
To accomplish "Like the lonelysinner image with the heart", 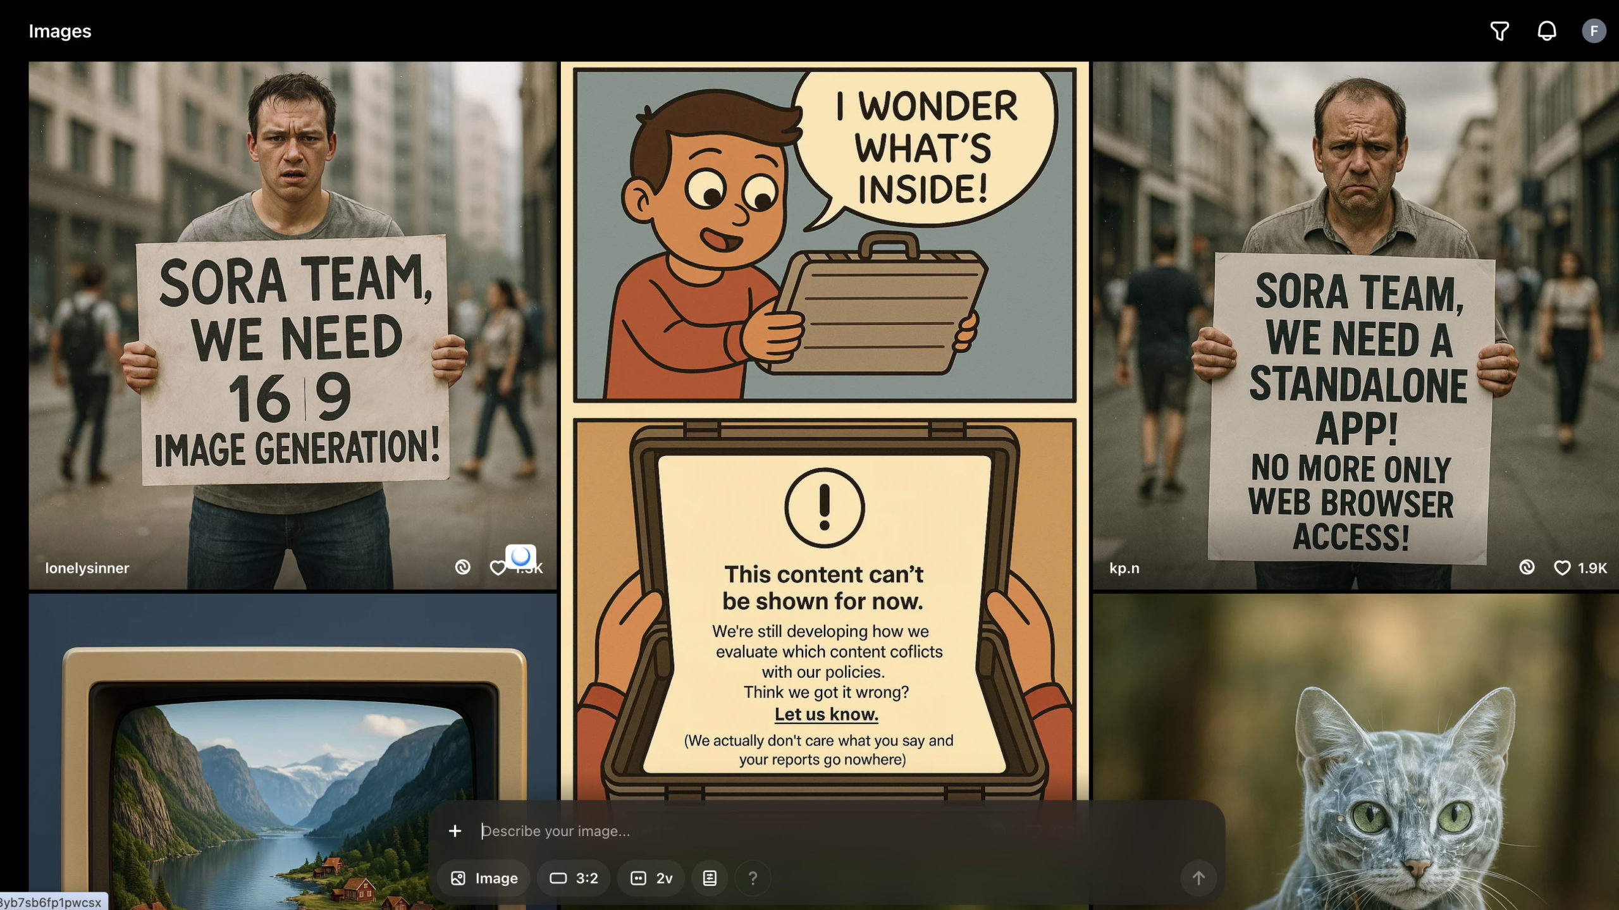I will click(498, 568).
